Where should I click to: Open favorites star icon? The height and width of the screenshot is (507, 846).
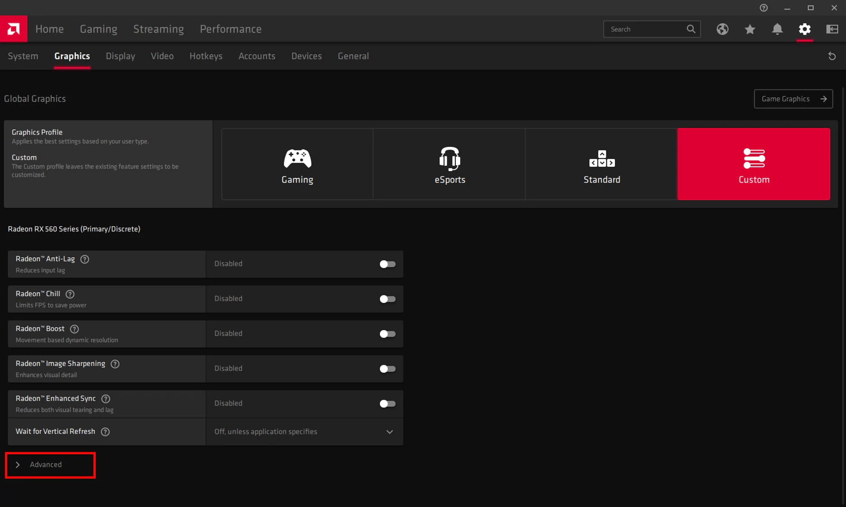pos(750,29)
